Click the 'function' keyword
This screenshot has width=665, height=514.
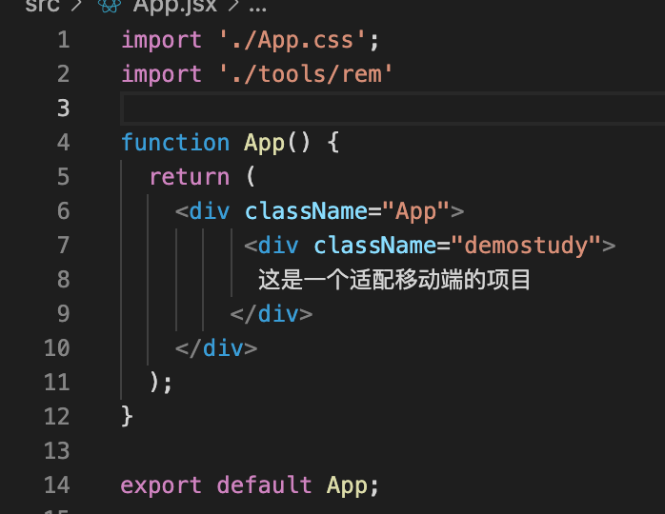(x=175, y=143)
